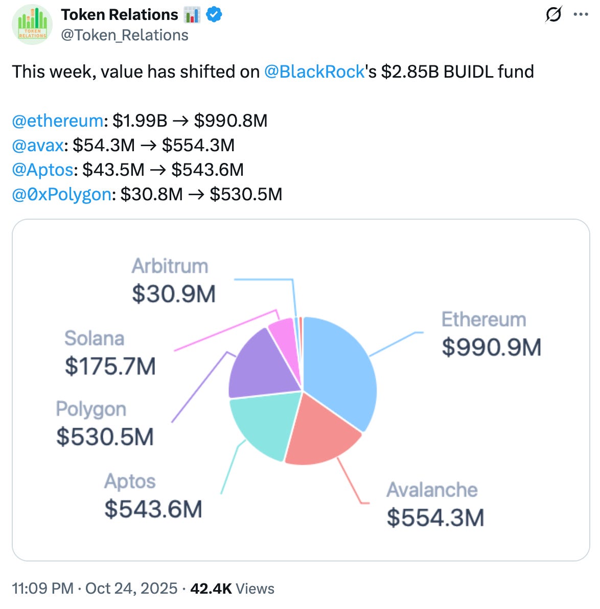Screen dimensions: 600x609
Task: Follow the @avax mention link
Action: tap(38, 145)
